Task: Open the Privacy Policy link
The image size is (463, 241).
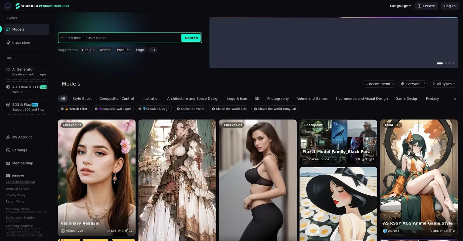Action: [x=16, y=195]
